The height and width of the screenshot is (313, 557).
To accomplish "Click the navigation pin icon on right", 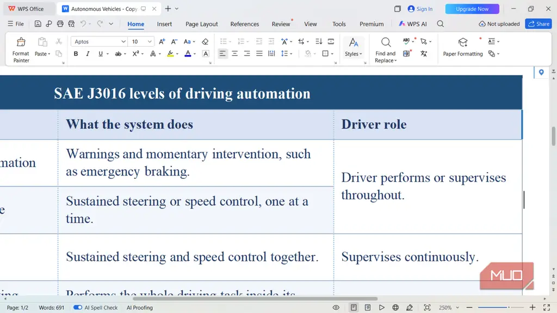I will click(x=541, y=72).
